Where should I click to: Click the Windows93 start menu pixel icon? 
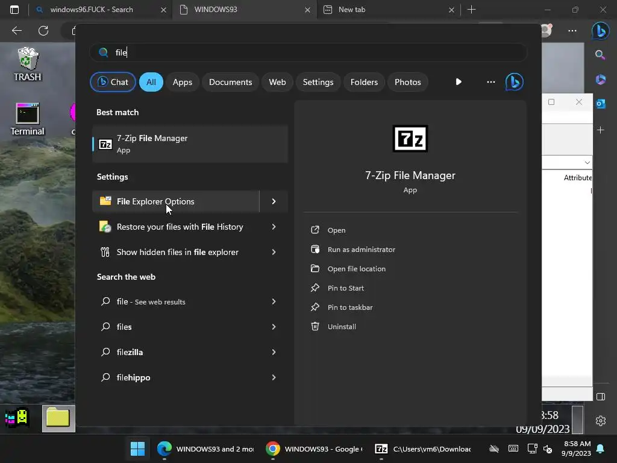[x=17, y=418]
